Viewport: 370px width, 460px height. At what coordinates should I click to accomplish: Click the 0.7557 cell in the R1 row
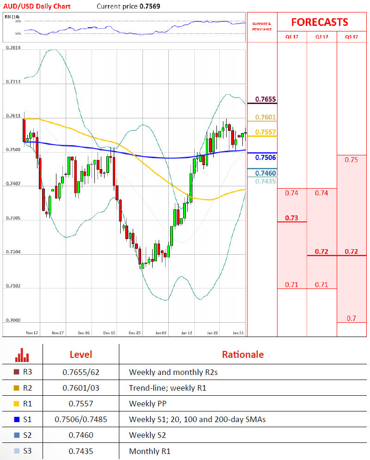pos(81,404)
